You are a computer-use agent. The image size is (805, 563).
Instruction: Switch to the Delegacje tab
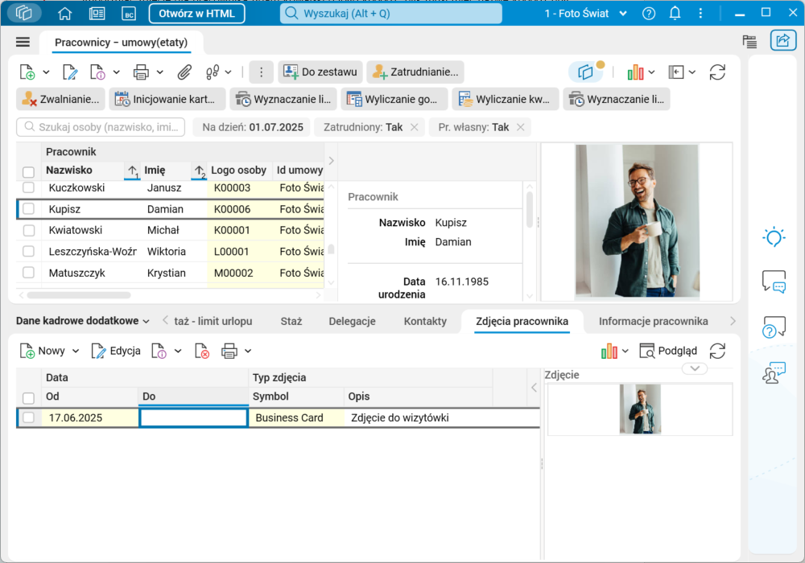pyautogui.click(x=353, y=321)
